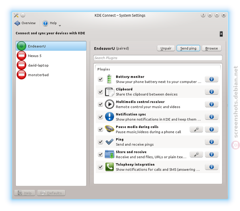Show info for Multimedia control receiver

point(211,104)
